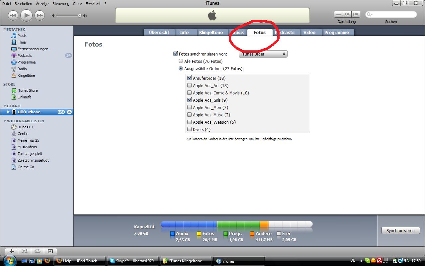Screen dimensions: 425x266
Task: Check the Divers folder
Action: [x=190, y=129]
